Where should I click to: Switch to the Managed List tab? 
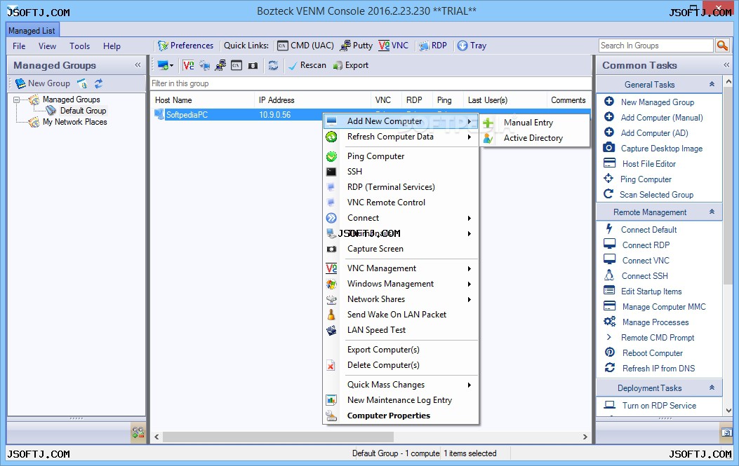[32, 31]
